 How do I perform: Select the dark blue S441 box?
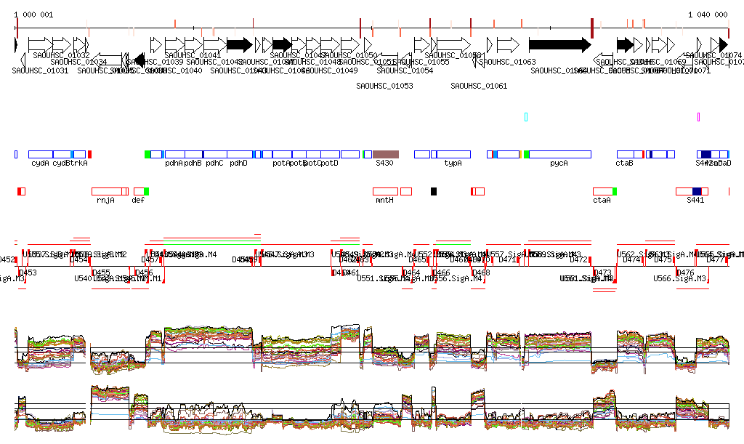click(x=697, y=191)
